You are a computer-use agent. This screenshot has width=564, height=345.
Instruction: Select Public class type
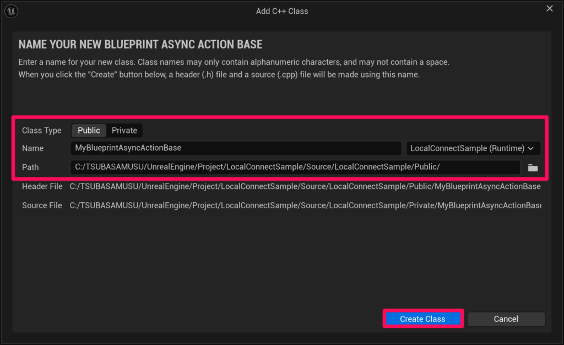89,130
